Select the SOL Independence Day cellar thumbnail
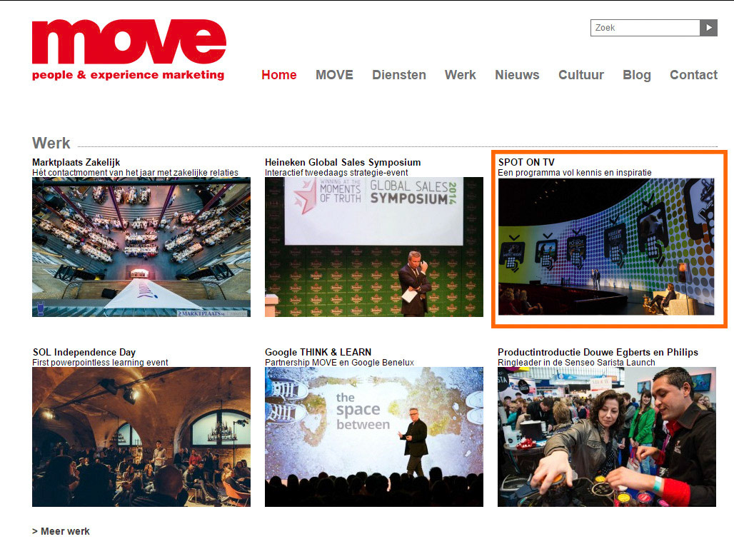The height and width of the screenshot is (554, 734). [x=141, y=437]
